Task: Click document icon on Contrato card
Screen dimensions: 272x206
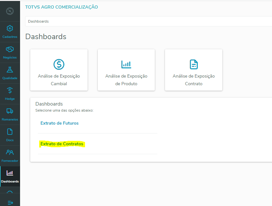Action: (x=194, y=65)
